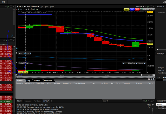Click the round blue icon in orders panel
166x114 pixels.
coord(154,79)
